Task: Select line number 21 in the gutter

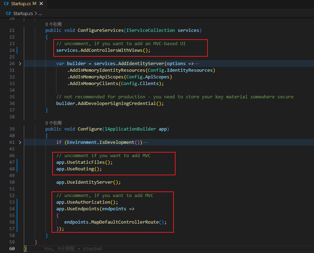Action: coord(12,30)
